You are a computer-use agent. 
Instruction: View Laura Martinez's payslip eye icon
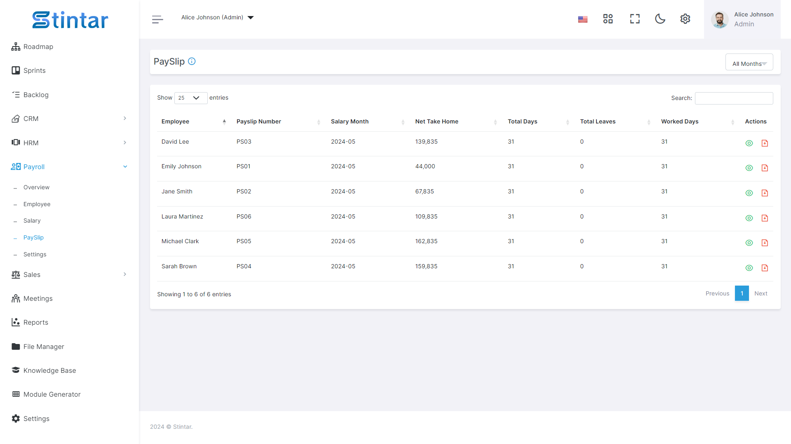pyautogui.click(x=749, y=218)
